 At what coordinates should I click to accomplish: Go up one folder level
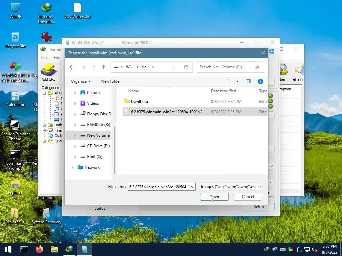104,67
